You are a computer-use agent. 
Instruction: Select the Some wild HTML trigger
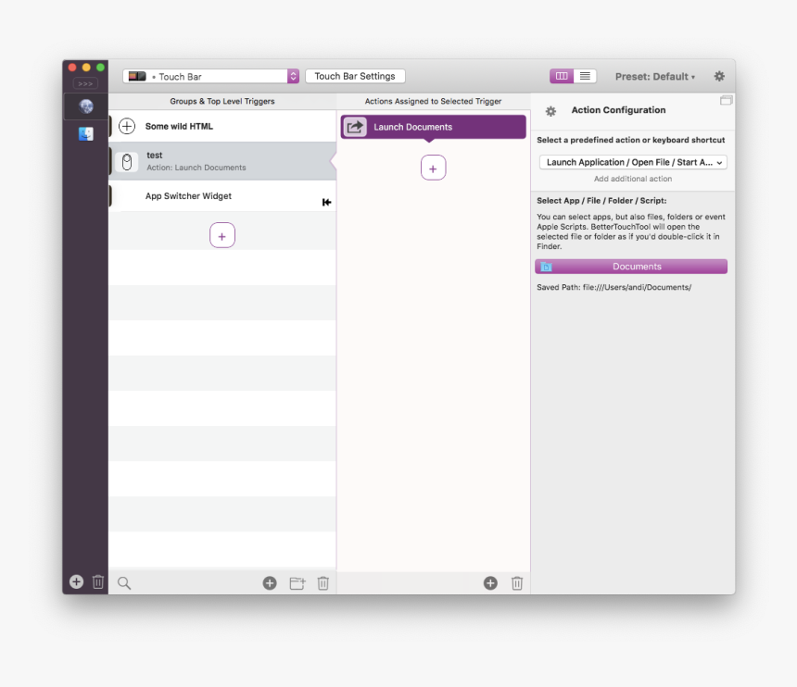pos(222,126)
